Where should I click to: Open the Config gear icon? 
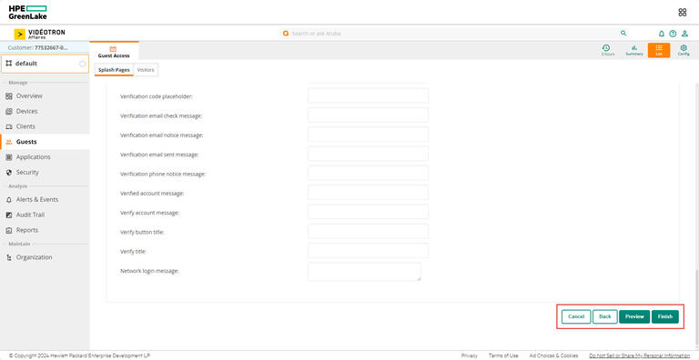coord(684,50)
